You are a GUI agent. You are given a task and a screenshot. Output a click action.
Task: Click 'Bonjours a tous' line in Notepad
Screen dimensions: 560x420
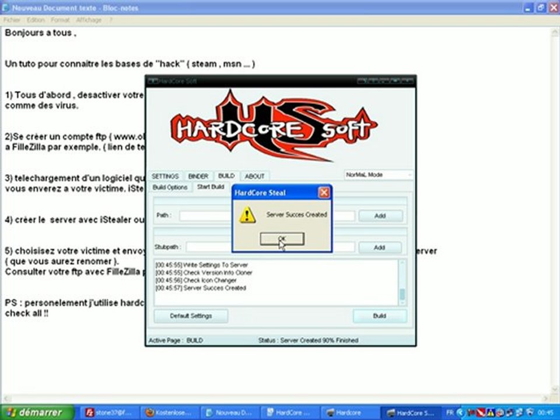pyautogui.click(x=40, y=33)
